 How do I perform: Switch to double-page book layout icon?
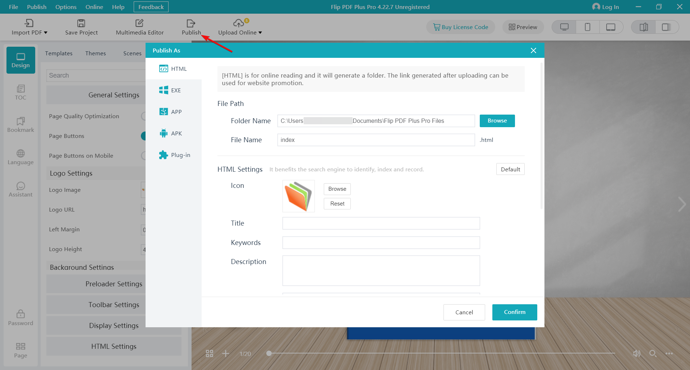click(644, 27)
